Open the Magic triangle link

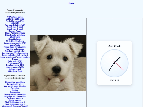coord(15,100)
